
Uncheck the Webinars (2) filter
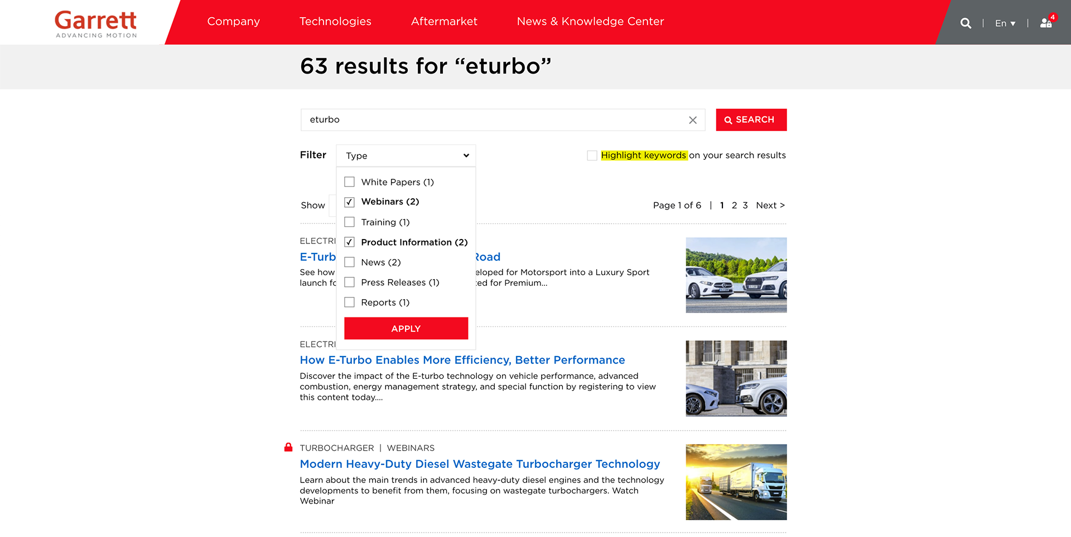point(349,202)
